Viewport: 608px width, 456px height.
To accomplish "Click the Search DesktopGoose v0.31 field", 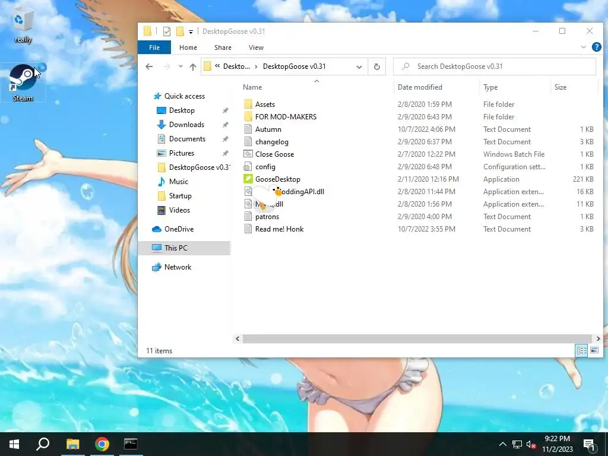I will pos(495,66).
